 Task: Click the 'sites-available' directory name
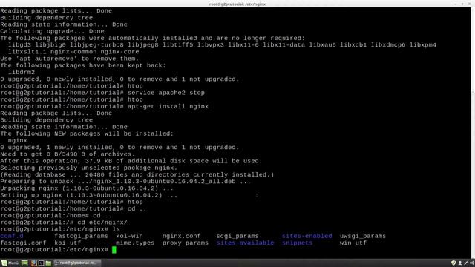point(245,243)
